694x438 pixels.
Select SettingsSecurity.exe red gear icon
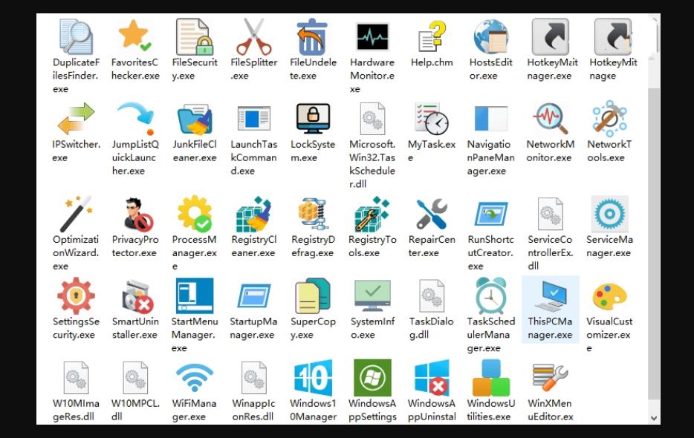pyautogui.click(x=77, y=296)
